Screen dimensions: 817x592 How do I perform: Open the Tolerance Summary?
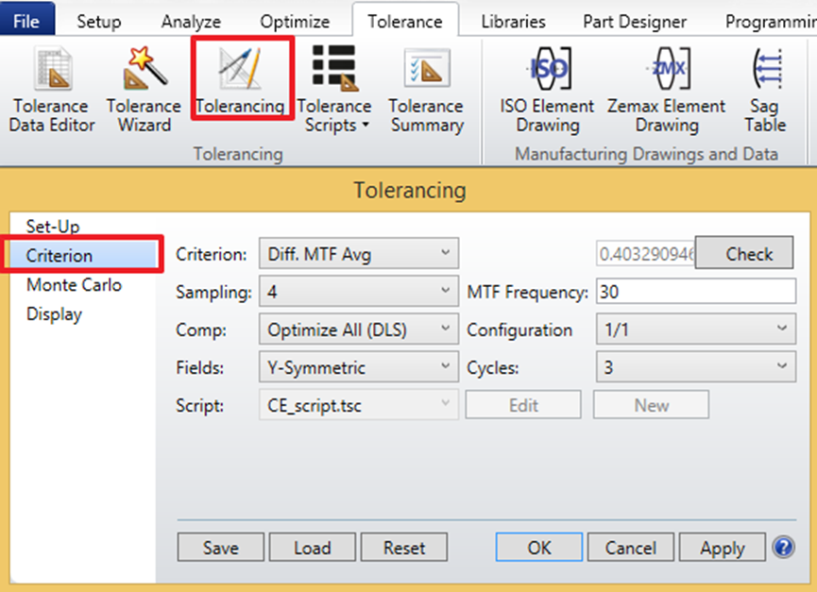426,90
